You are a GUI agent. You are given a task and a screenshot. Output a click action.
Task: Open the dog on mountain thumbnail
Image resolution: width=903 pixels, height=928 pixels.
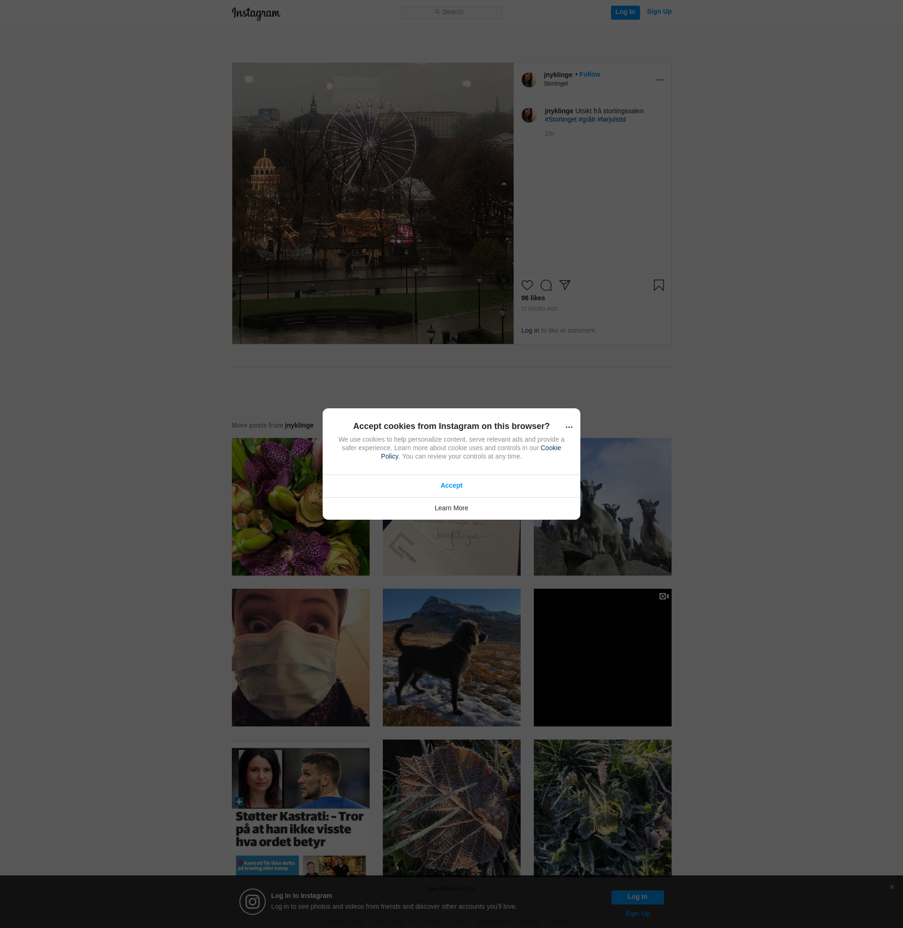[451, 657]
